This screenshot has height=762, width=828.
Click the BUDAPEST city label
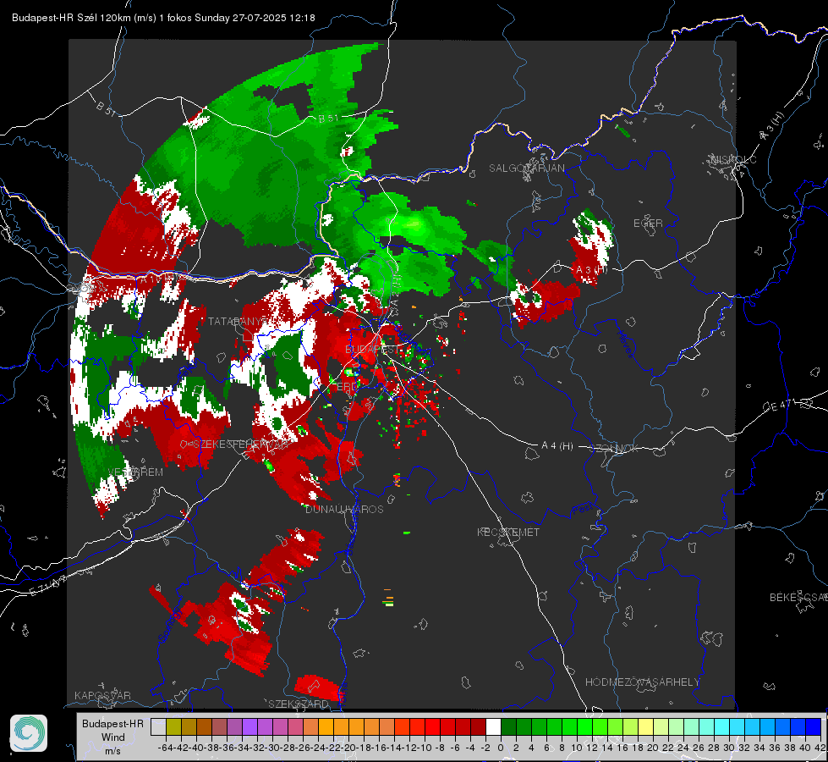[372, 350]
